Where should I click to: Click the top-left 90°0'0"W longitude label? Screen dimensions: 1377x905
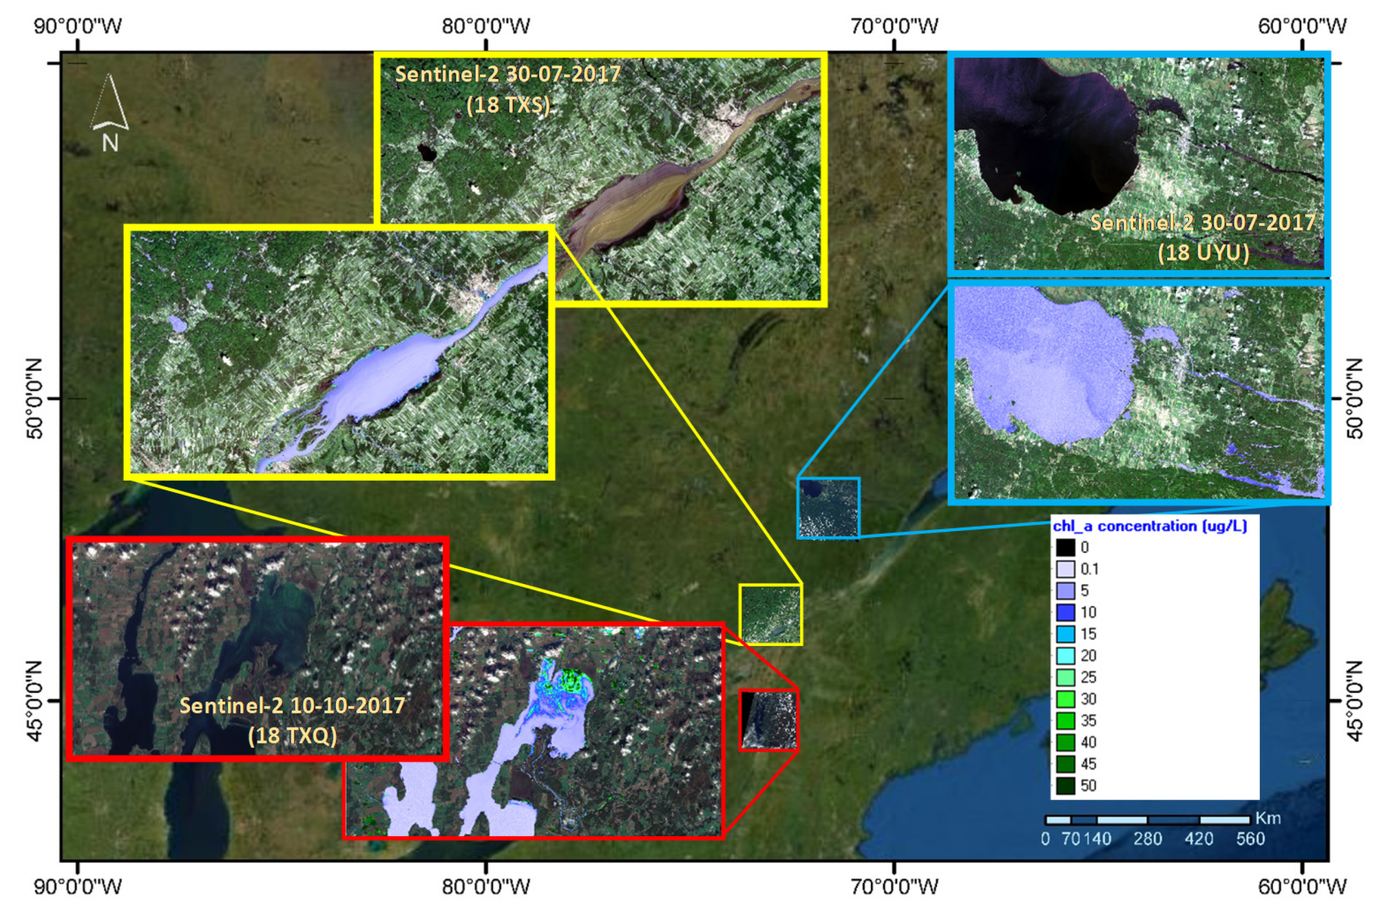tap(77, 26)
